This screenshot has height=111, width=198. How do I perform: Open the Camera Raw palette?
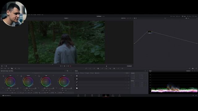click(2, 68)
